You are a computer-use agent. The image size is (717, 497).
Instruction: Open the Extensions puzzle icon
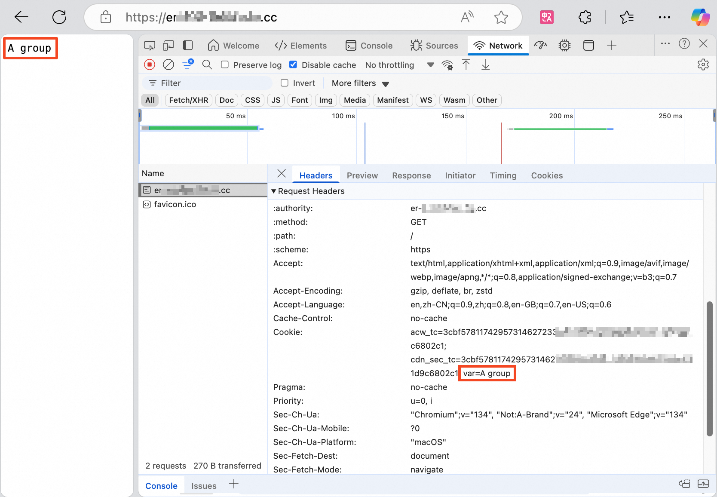pos(585,17)
